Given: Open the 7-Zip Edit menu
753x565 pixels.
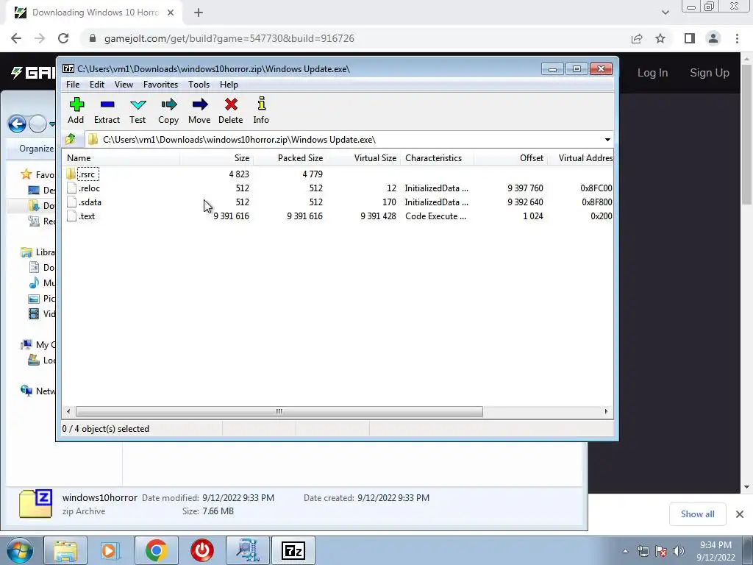Looking at the screenshot, I should [x=97, y=85].
